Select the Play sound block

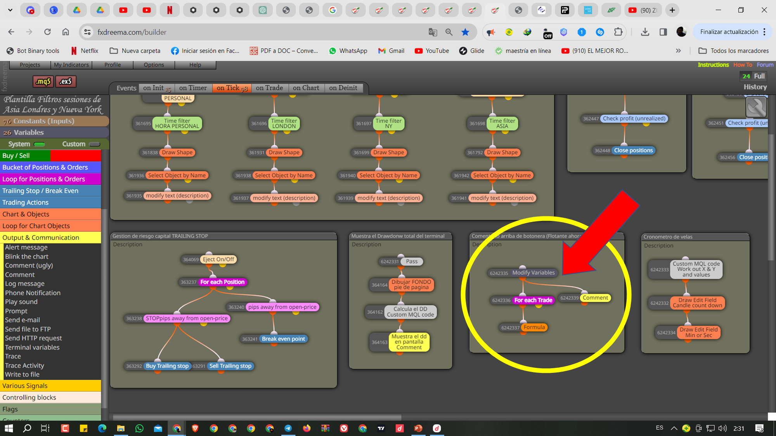point(21,302)
